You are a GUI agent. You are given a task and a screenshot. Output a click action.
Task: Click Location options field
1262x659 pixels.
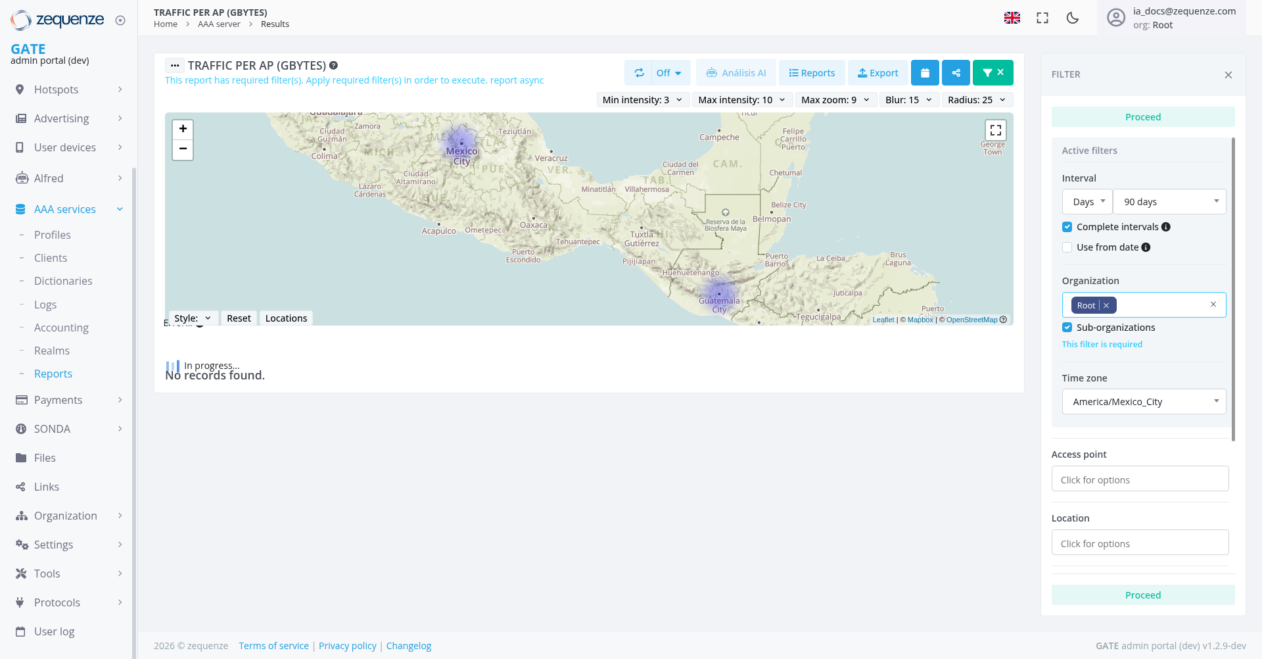tap(1140, 543)
